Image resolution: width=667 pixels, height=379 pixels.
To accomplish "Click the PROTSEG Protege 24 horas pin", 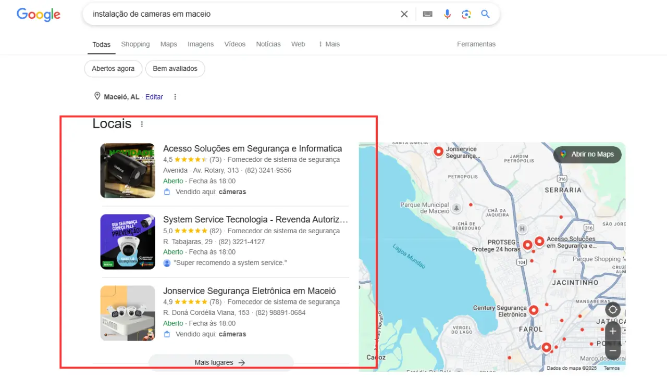I will (527, 245).
